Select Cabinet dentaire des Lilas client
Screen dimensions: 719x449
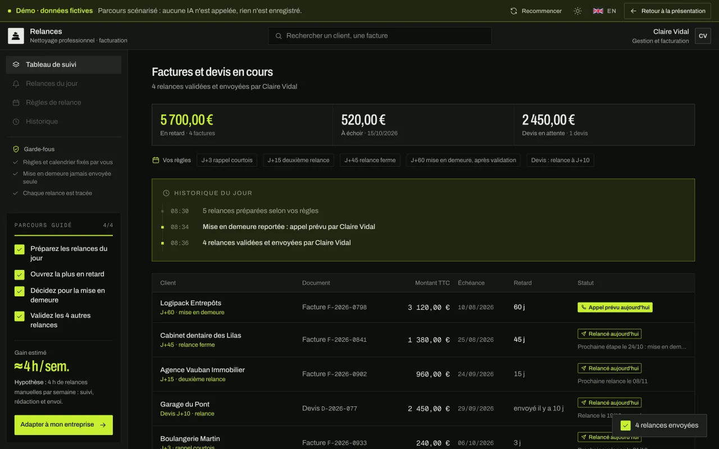point(201,336)
